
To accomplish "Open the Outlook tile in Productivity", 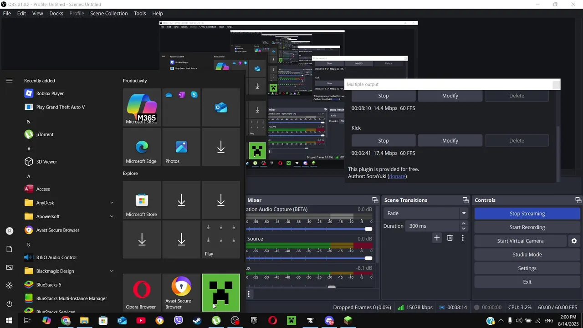I will 221,107.
